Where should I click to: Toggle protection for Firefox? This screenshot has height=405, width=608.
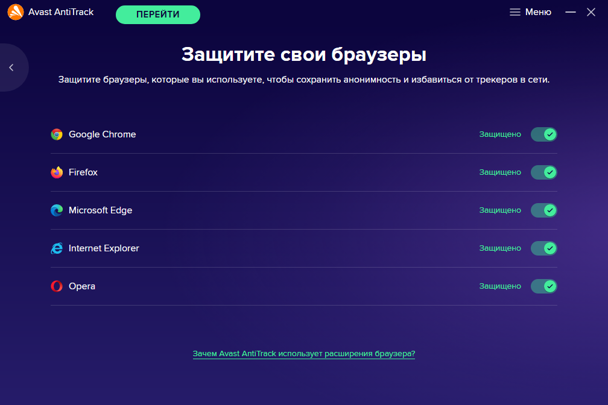pyautogui.click(x=543, y=172)
